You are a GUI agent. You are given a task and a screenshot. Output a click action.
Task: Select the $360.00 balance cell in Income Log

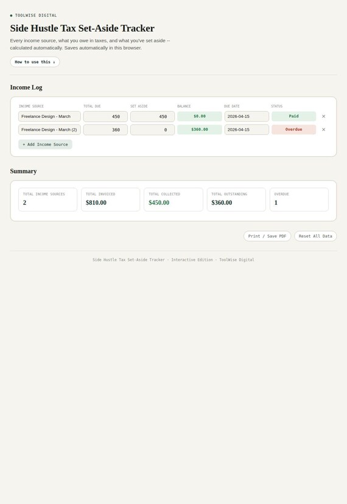coord(200,129)
